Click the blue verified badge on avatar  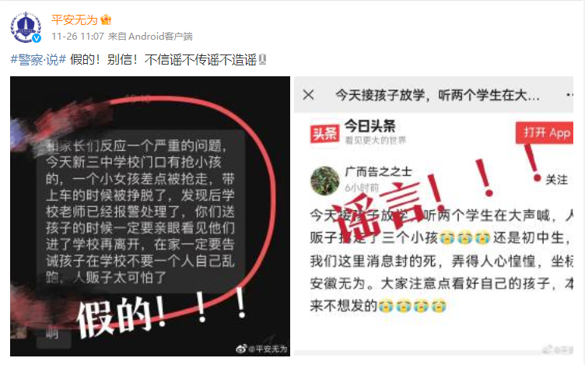tap(37, 38)
